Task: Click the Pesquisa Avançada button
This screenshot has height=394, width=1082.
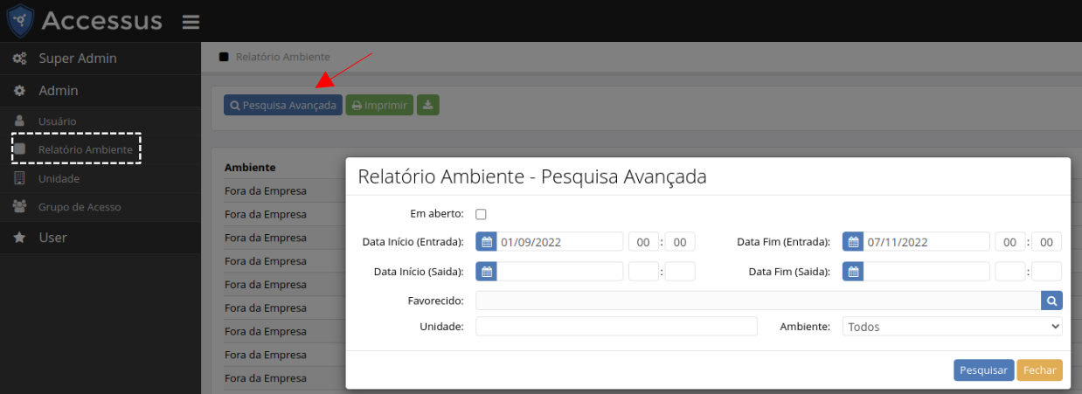Action: [282, 105]
